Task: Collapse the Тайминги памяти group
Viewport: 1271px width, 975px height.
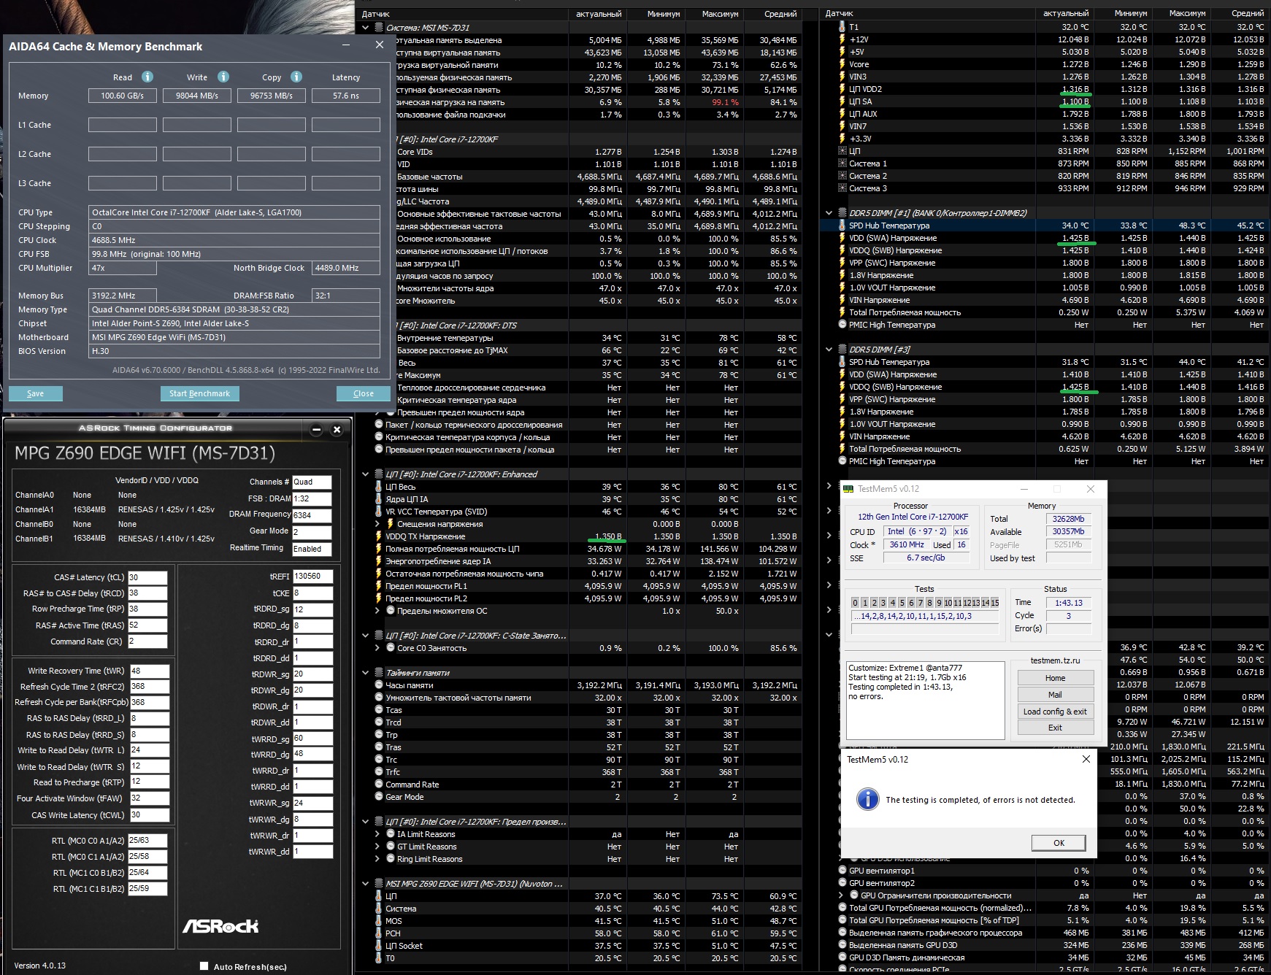Action: (365, 673)
